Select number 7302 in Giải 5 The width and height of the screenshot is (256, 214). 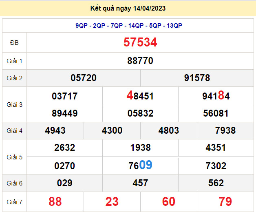click(216, 166)
